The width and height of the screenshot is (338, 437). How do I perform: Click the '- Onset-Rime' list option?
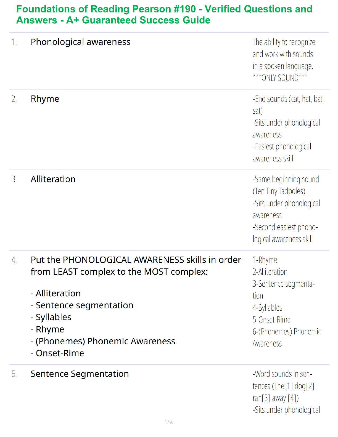(57, 353)
